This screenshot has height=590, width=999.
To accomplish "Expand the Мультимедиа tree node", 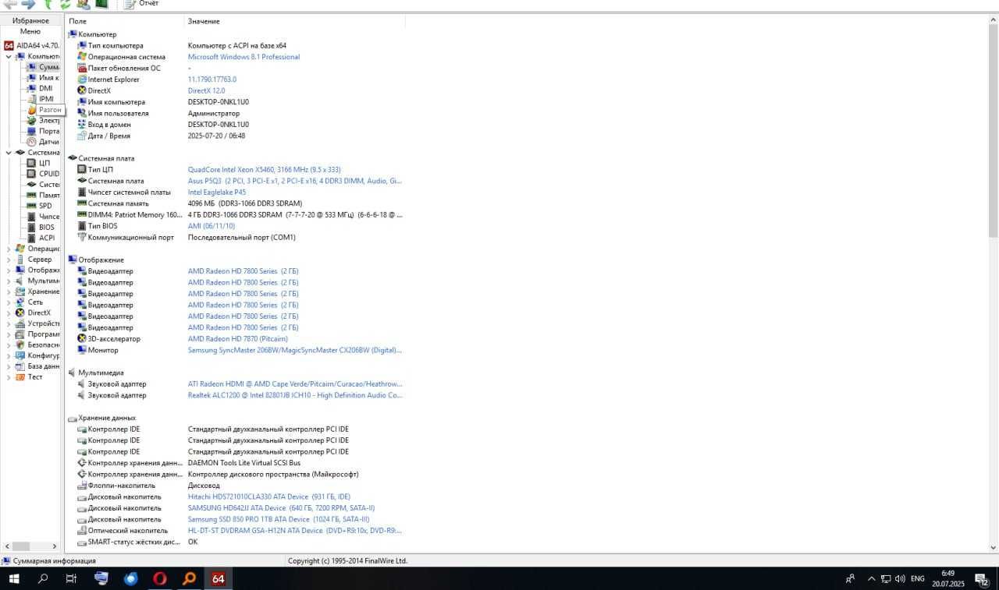I will [x=9, y=281].
